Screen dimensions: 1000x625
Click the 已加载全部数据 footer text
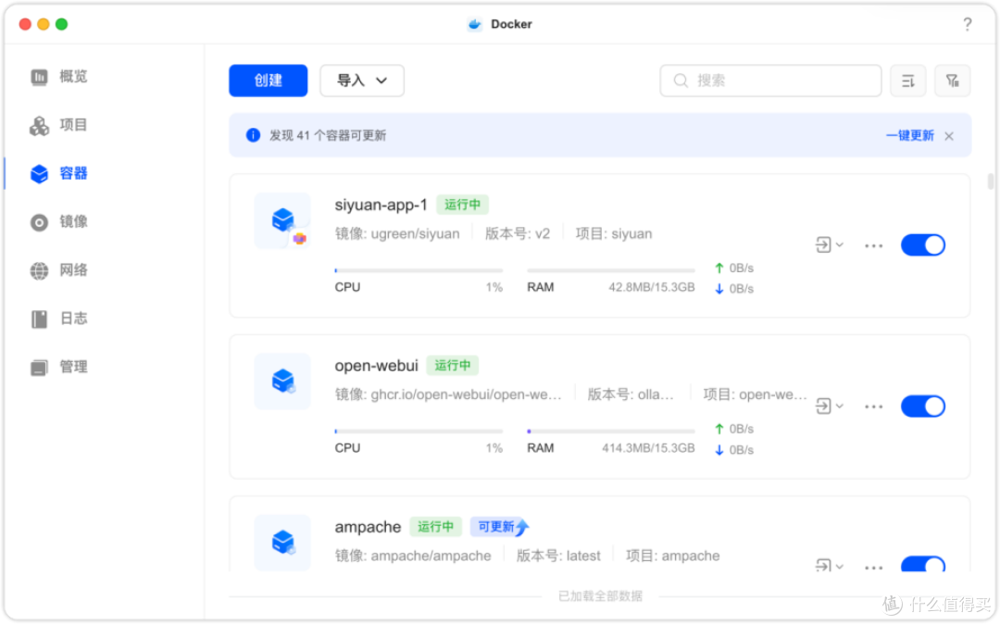600,595
